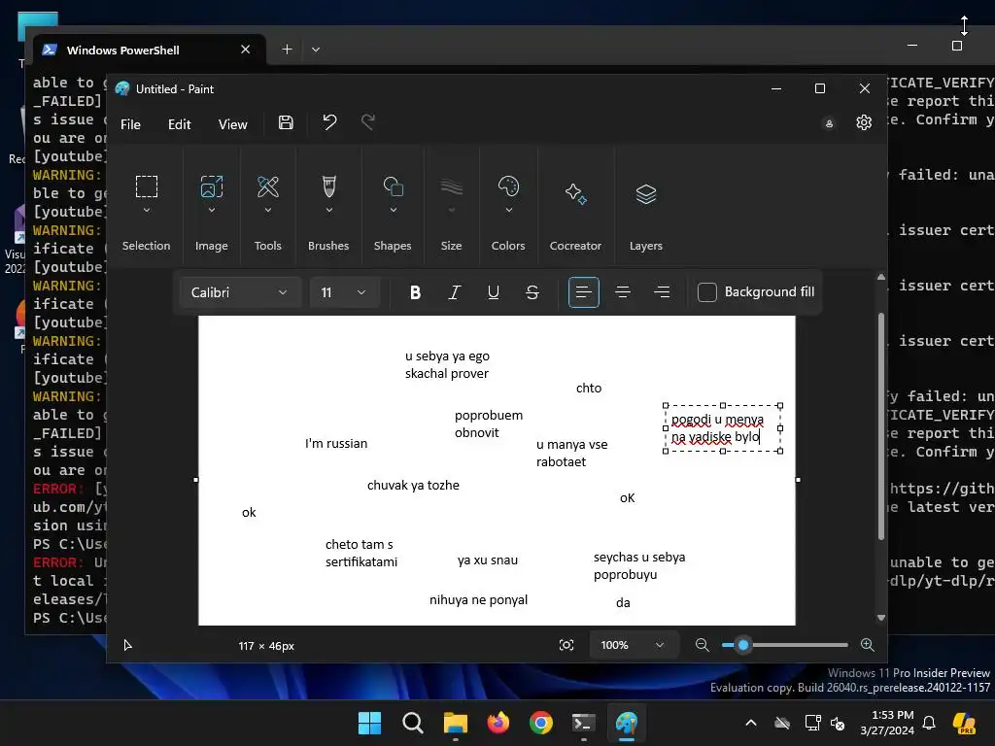Click the scrollbar down arrow in Paint
Screen dimensions: 995x746
click(x=880, y=617)
